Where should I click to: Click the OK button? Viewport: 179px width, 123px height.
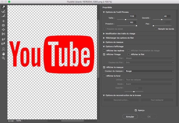pyautogui.click(x=149, y=117)
